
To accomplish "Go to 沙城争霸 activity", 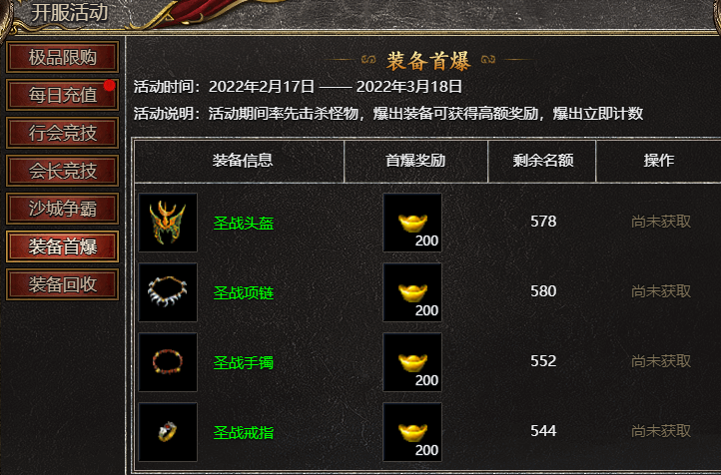I will point(63,209).
